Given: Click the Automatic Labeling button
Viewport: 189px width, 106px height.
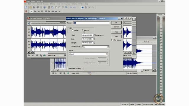Looking at the screenshot, I should (76, 68).
